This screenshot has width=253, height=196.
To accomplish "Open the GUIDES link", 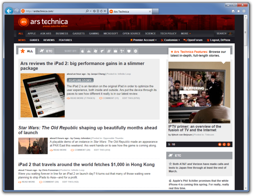I will 34,40.
